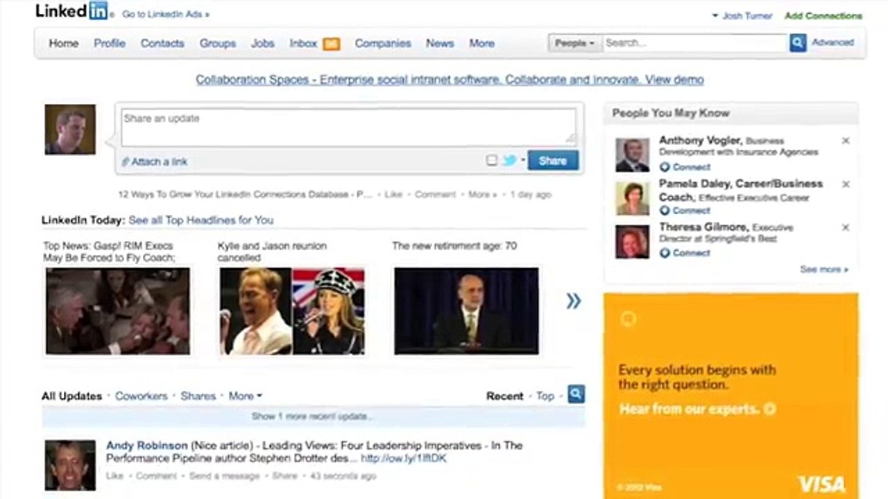Expand the More filter in updates bar
Image resolution: width=888 pixels, height=499 pixels.
click(x=245, y=396)
